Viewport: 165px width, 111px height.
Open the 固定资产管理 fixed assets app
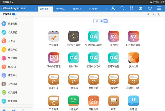pyautogui.click(x=74, y=36)
